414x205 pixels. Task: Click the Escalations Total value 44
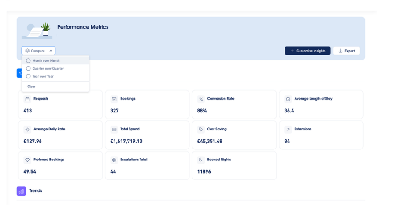[x=113, y=171]
